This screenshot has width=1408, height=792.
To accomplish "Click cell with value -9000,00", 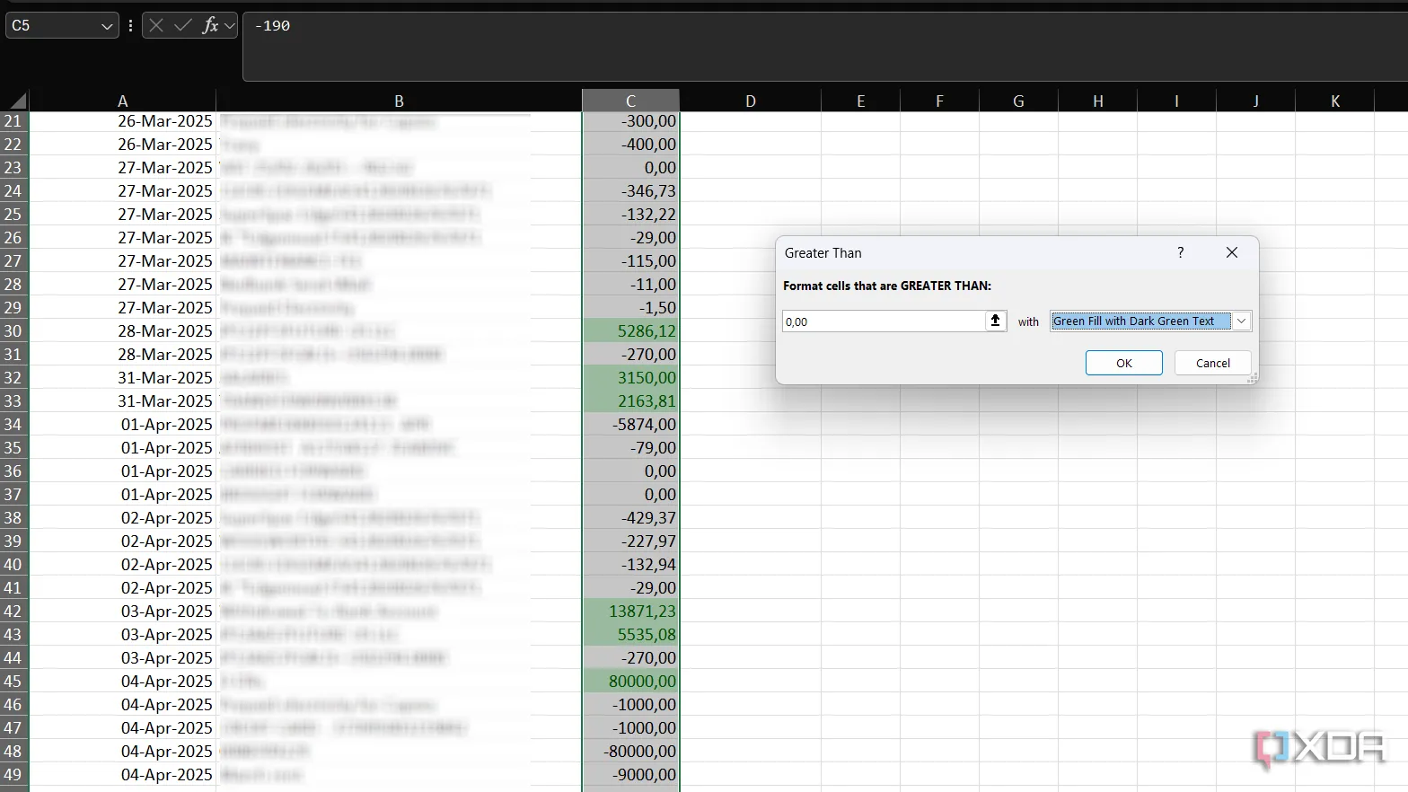I will tap(630, 775).
